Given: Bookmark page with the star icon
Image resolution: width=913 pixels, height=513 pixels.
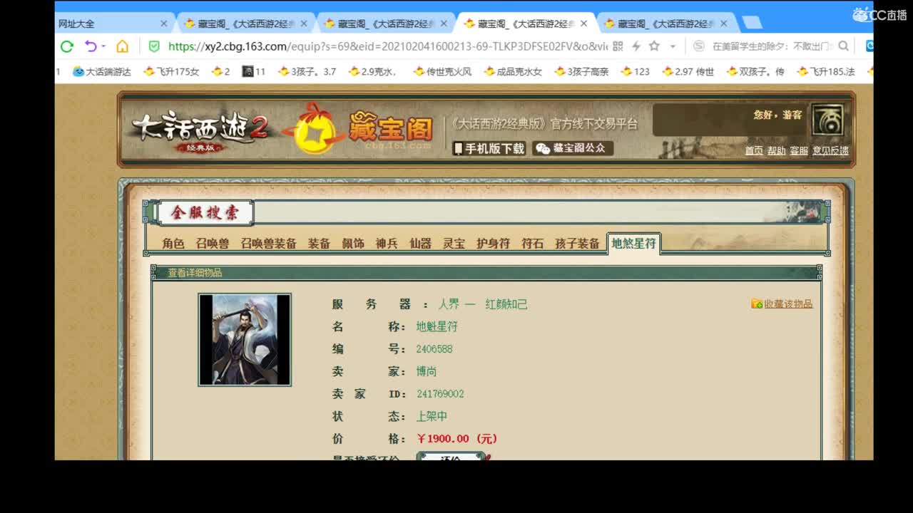Looking at the screenshot, I should (x=654, y=46).
